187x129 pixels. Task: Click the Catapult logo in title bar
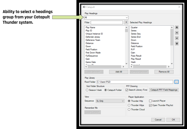click(x=84, y=7)
